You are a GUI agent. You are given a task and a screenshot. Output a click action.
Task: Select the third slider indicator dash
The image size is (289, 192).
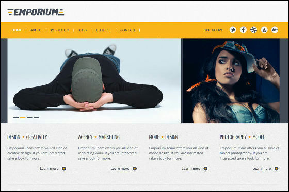tap(29, 118)
